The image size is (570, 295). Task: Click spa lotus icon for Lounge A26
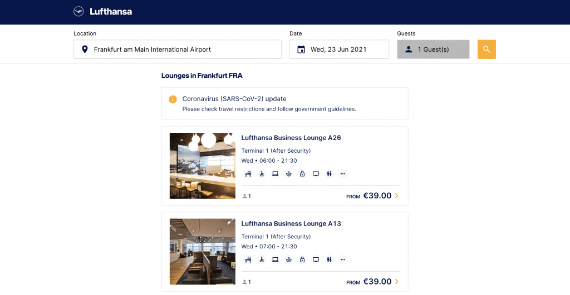(289, 174)
